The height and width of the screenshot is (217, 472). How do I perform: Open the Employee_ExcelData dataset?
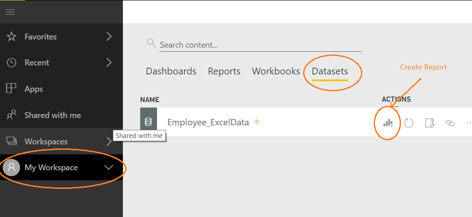coord(208,123)
